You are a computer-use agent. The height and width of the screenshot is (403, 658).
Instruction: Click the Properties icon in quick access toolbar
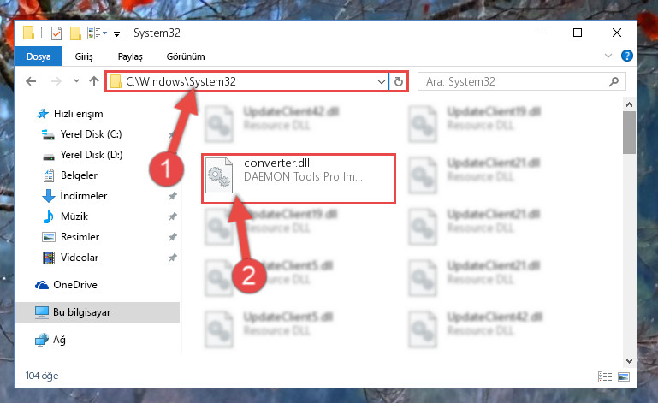(x=56, y=33)
